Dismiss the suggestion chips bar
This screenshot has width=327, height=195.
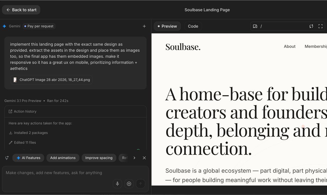144,158
